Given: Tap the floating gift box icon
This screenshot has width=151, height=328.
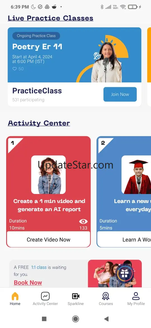Looking at the screenshot, I should (124, 273).
